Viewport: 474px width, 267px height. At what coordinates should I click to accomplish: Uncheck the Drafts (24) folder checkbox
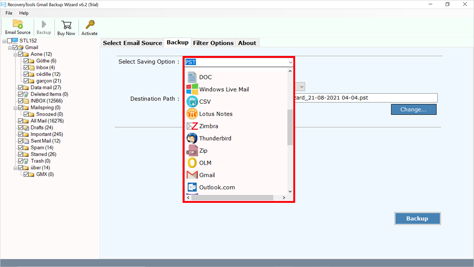[x=21, y=128]
